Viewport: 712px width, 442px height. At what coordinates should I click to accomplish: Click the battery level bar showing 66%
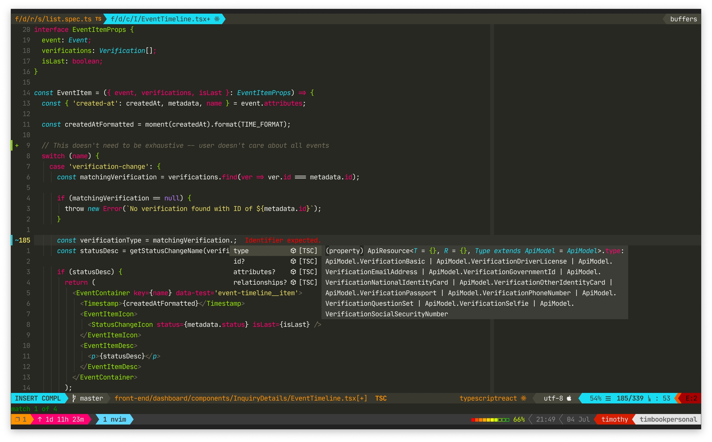coord(490,419)
